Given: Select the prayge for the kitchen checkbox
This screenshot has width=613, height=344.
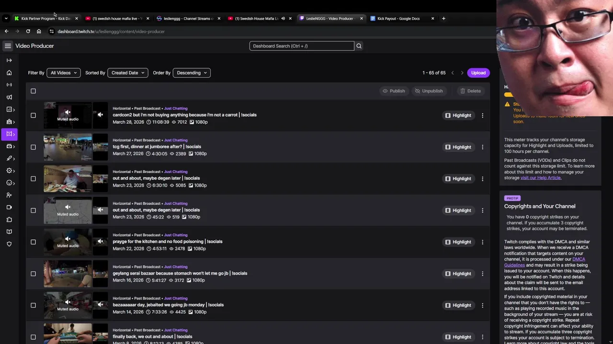Looking at the screenshot, I should 33,242.
